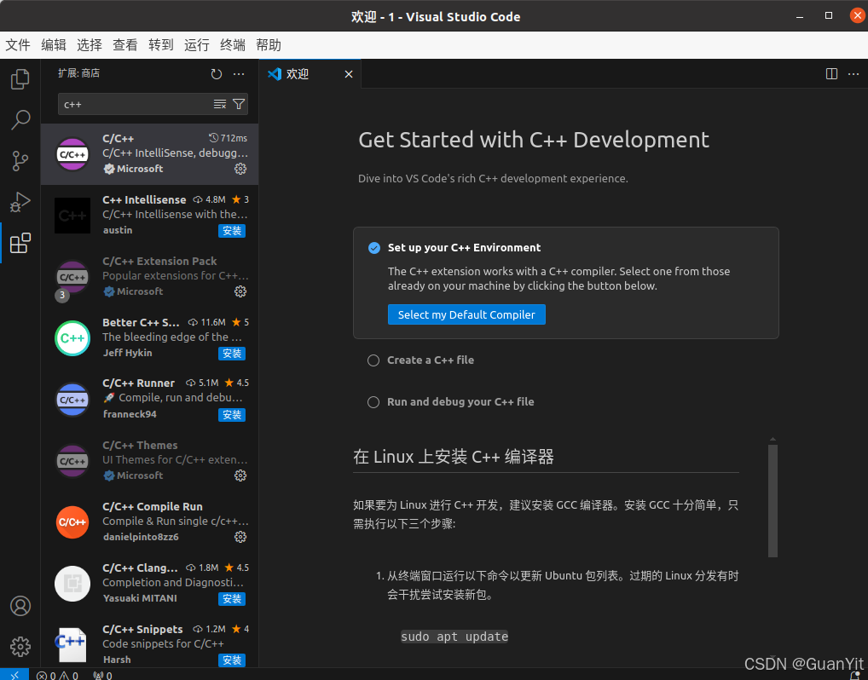The height and width of the screenshot is (680, 868).
Task: Open C/C++ Snippets extension icon
Action: pos(72,644)
